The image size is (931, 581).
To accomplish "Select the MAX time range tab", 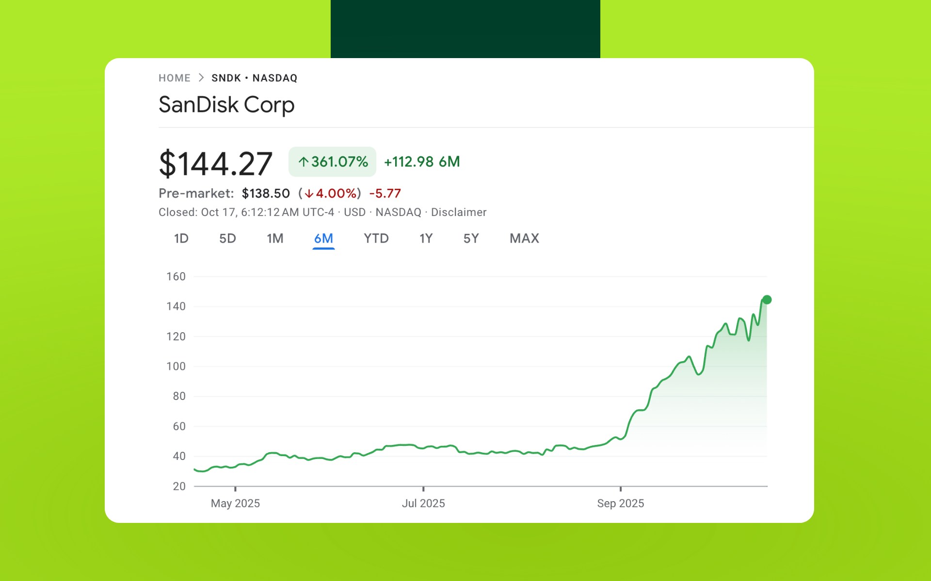I will 524,238.
